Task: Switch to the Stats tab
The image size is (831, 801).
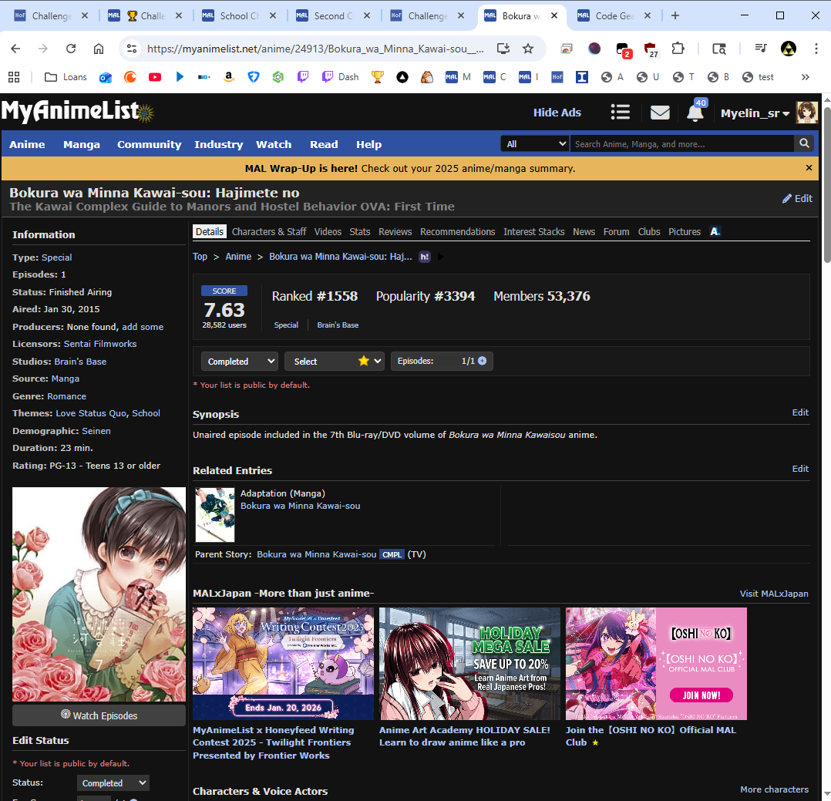Action: 359,231
